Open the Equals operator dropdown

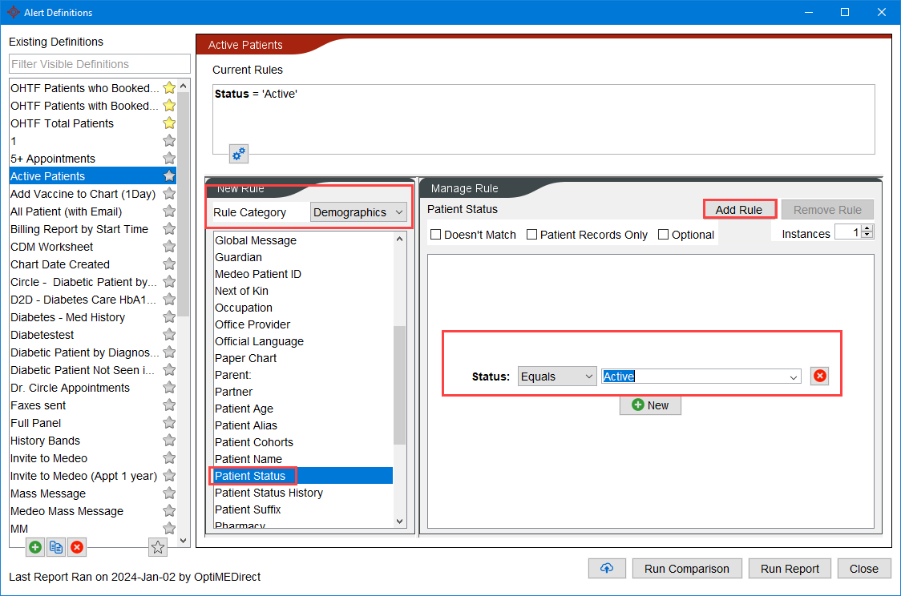[x=556, y=376]
